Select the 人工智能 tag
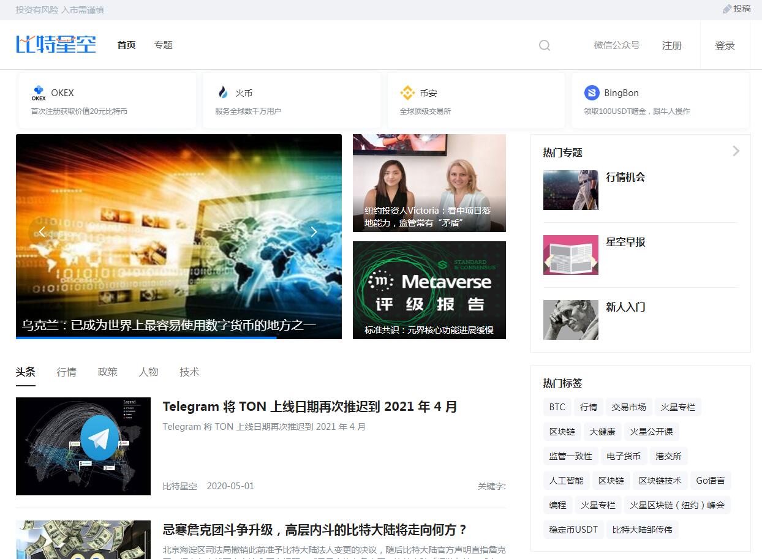Screen dimensions: 762x559 point(567,481)
